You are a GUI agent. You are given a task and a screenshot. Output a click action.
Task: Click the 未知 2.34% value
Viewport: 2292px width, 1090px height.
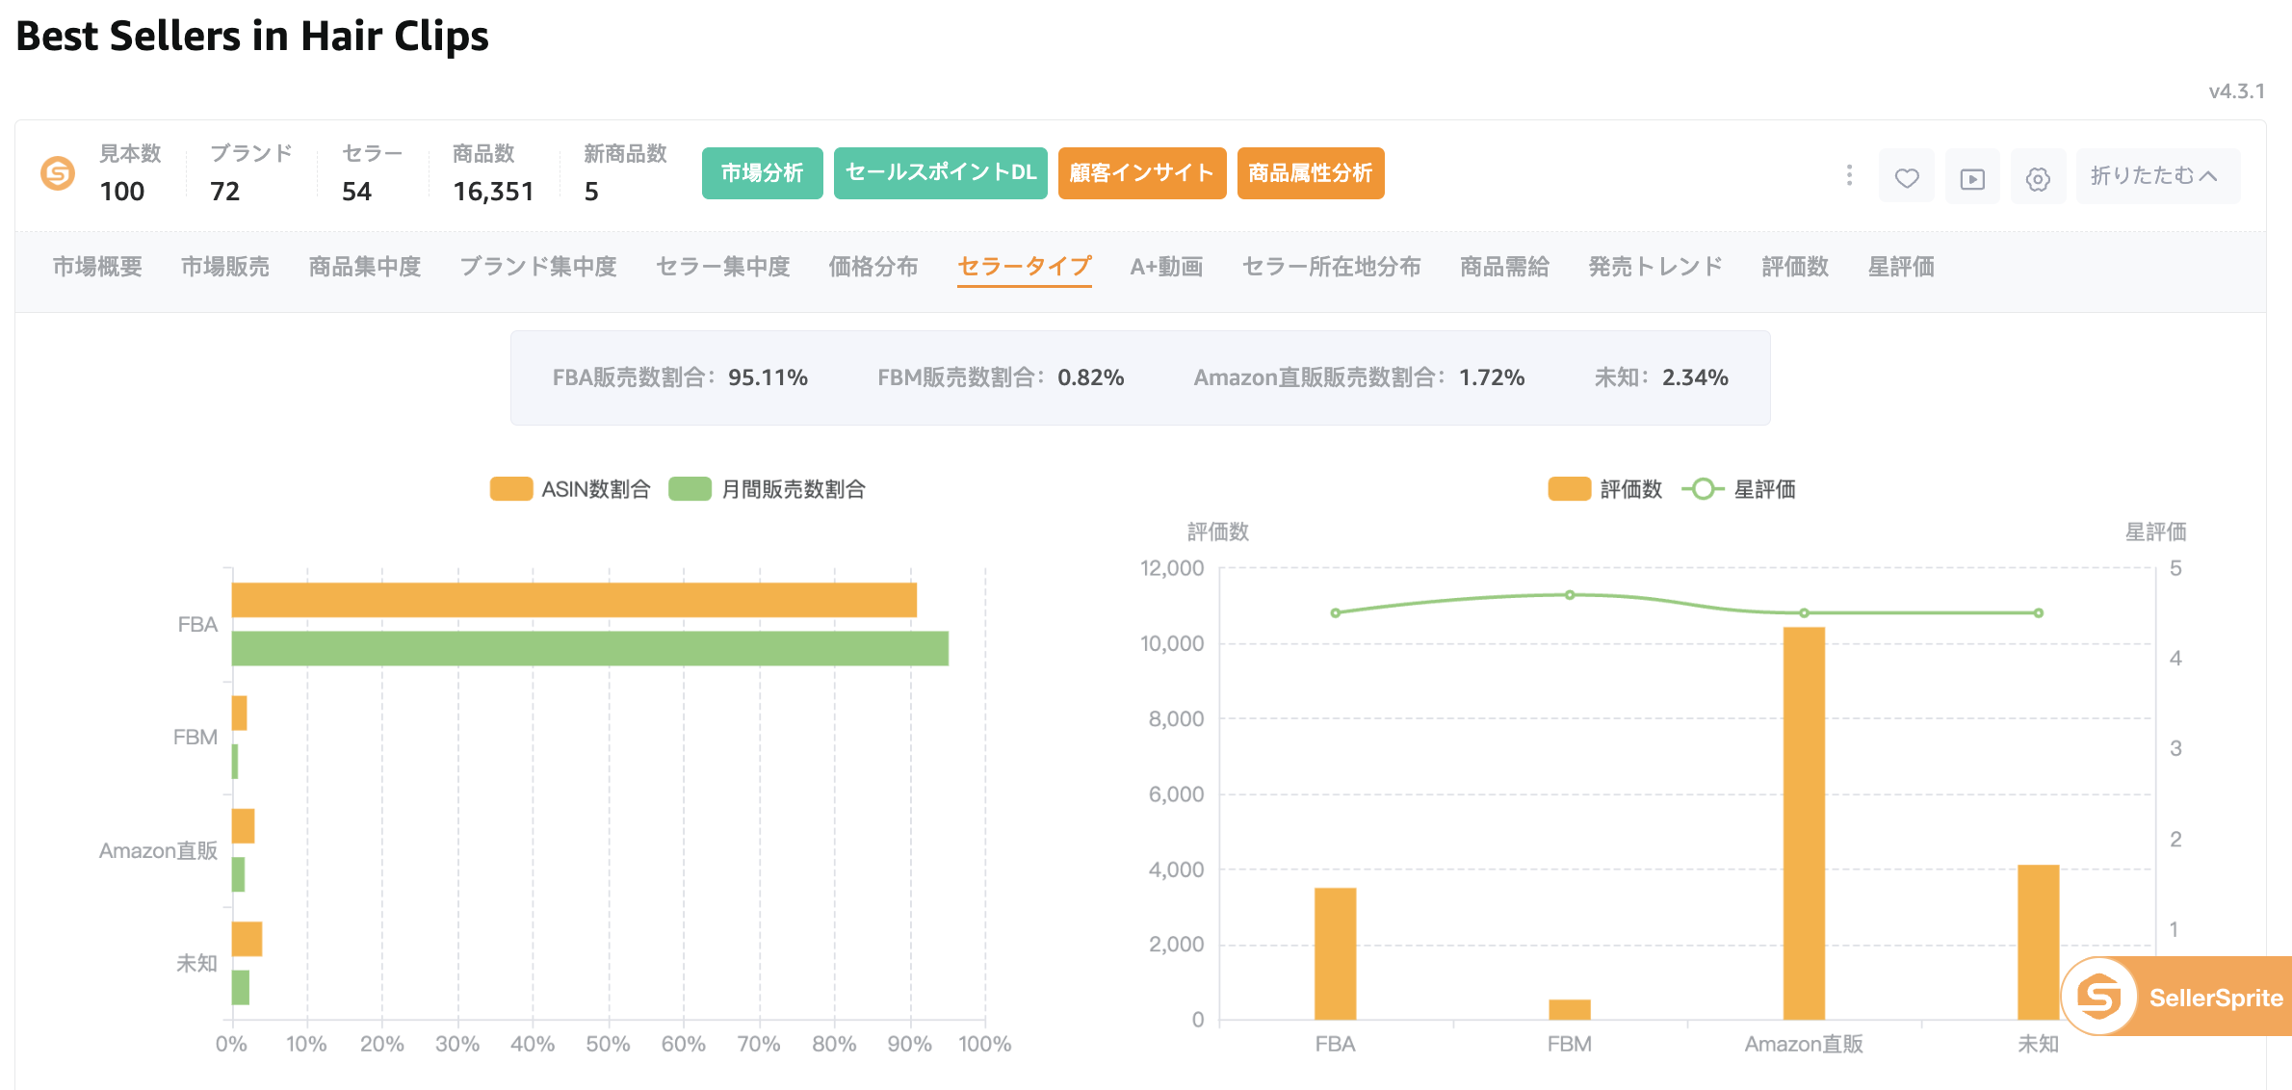1695,377
